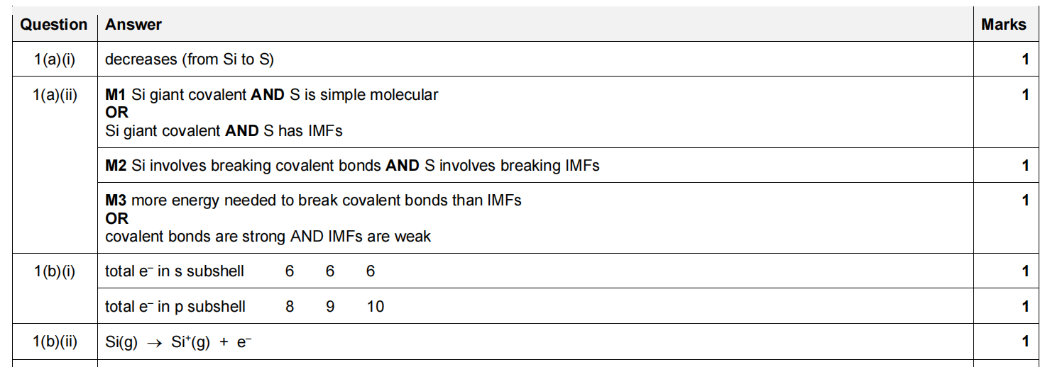Click the 'total e⁻ in s subshell' text
1045x367 pixels.
[175, 271]
